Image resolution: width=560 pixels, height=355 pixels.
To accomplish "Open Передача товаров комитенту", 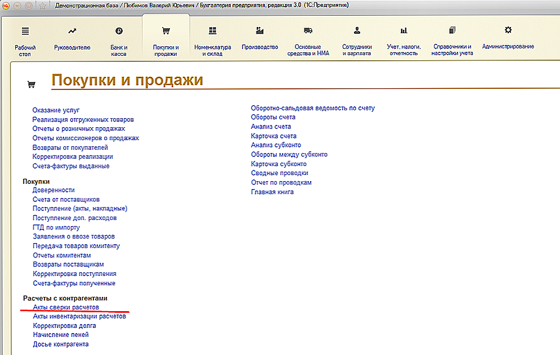I will [x=77, y=246].
